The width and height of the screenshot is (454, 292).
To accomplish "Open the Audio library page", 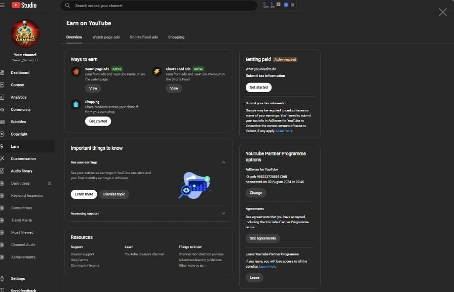I will pos(21,171).
